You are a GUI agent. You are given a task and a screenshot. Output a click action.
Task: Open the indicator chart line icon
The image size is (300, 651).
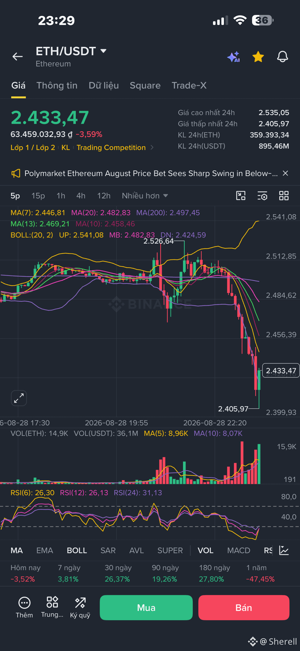pyautogui.click(x=284, y=551)
